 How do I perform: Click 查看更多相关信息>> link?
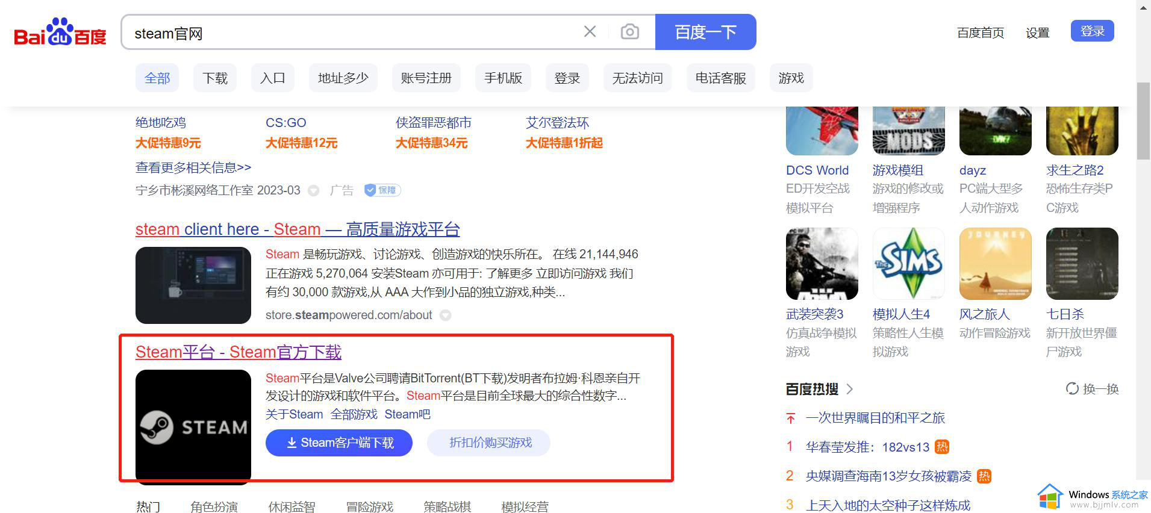(x=193, y=167)
